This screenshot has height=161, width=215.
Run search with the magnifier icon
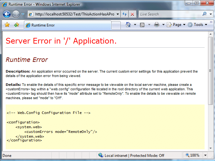click(205, 14)
